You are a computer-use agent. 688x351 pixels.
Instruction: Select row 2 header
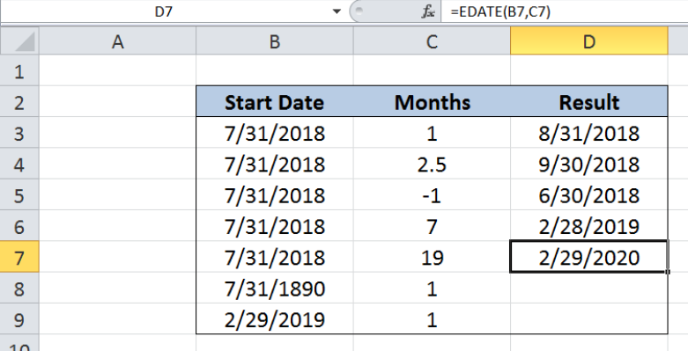tap(19, 102)
